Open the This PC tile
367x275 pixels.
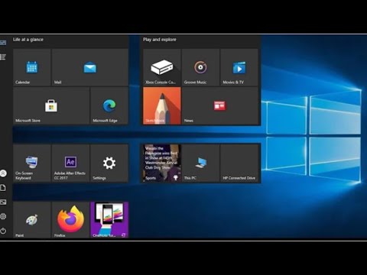click(200, 163)
